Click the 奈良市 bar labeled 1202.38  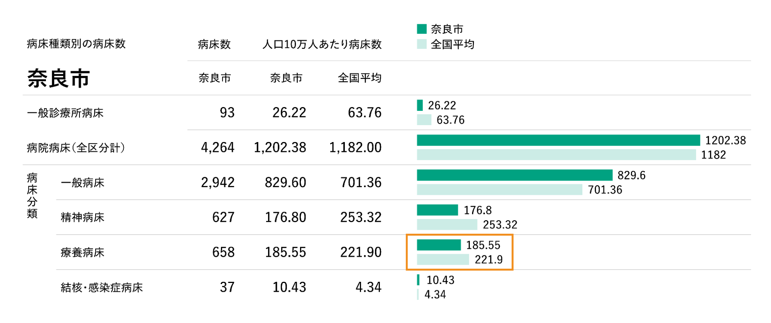(558, 140)
